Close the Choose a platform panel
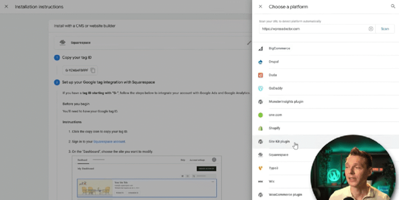This screenshot has width=399, height=200. tap(260, 7)
